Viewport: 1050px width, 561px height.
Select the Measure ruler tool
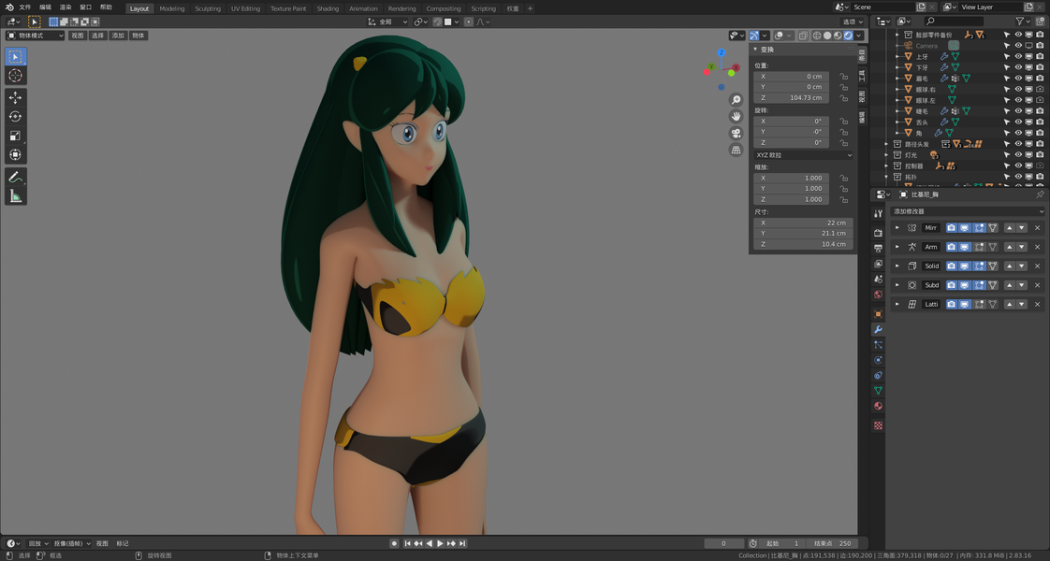[15, 196]
